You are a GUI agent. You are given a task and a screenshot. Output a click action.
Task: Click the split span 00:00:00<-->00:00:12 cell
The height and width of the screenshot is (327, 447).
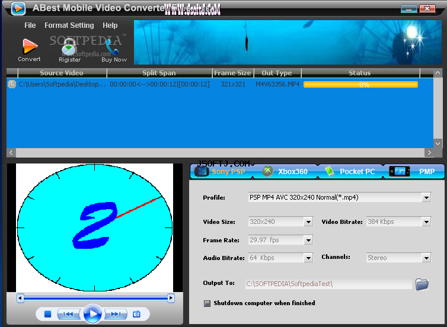click(159, 84)
